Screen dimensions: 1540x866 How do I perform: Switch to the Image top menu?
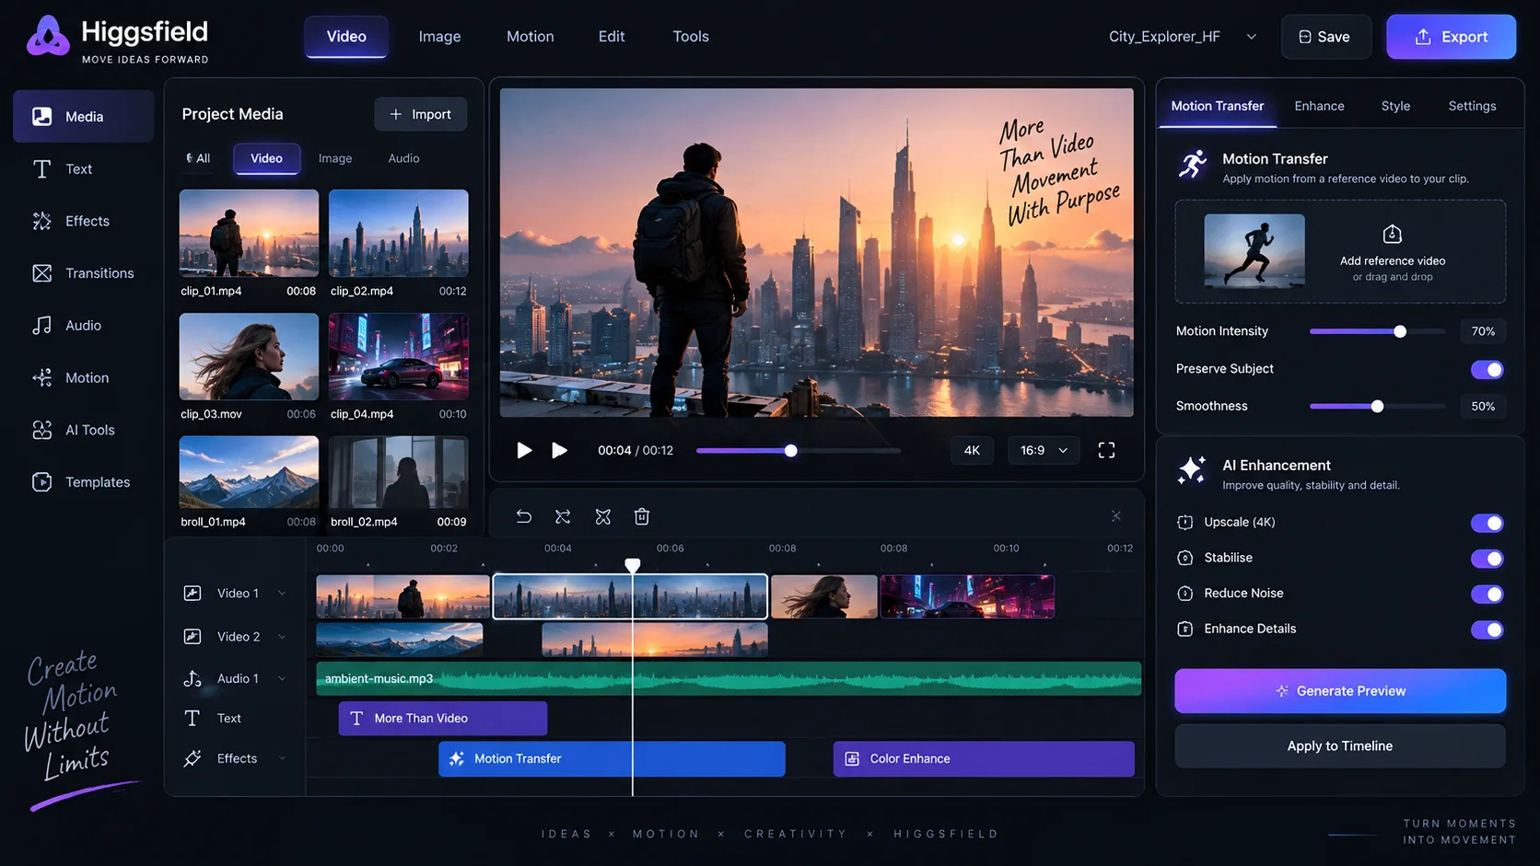coord(439,37)
